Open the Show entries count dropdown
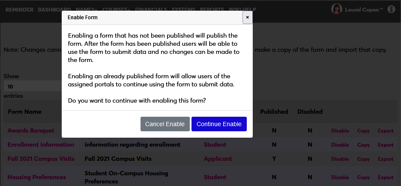The width and height of the screenshot is (401, 186). click(x=33, y=86)
